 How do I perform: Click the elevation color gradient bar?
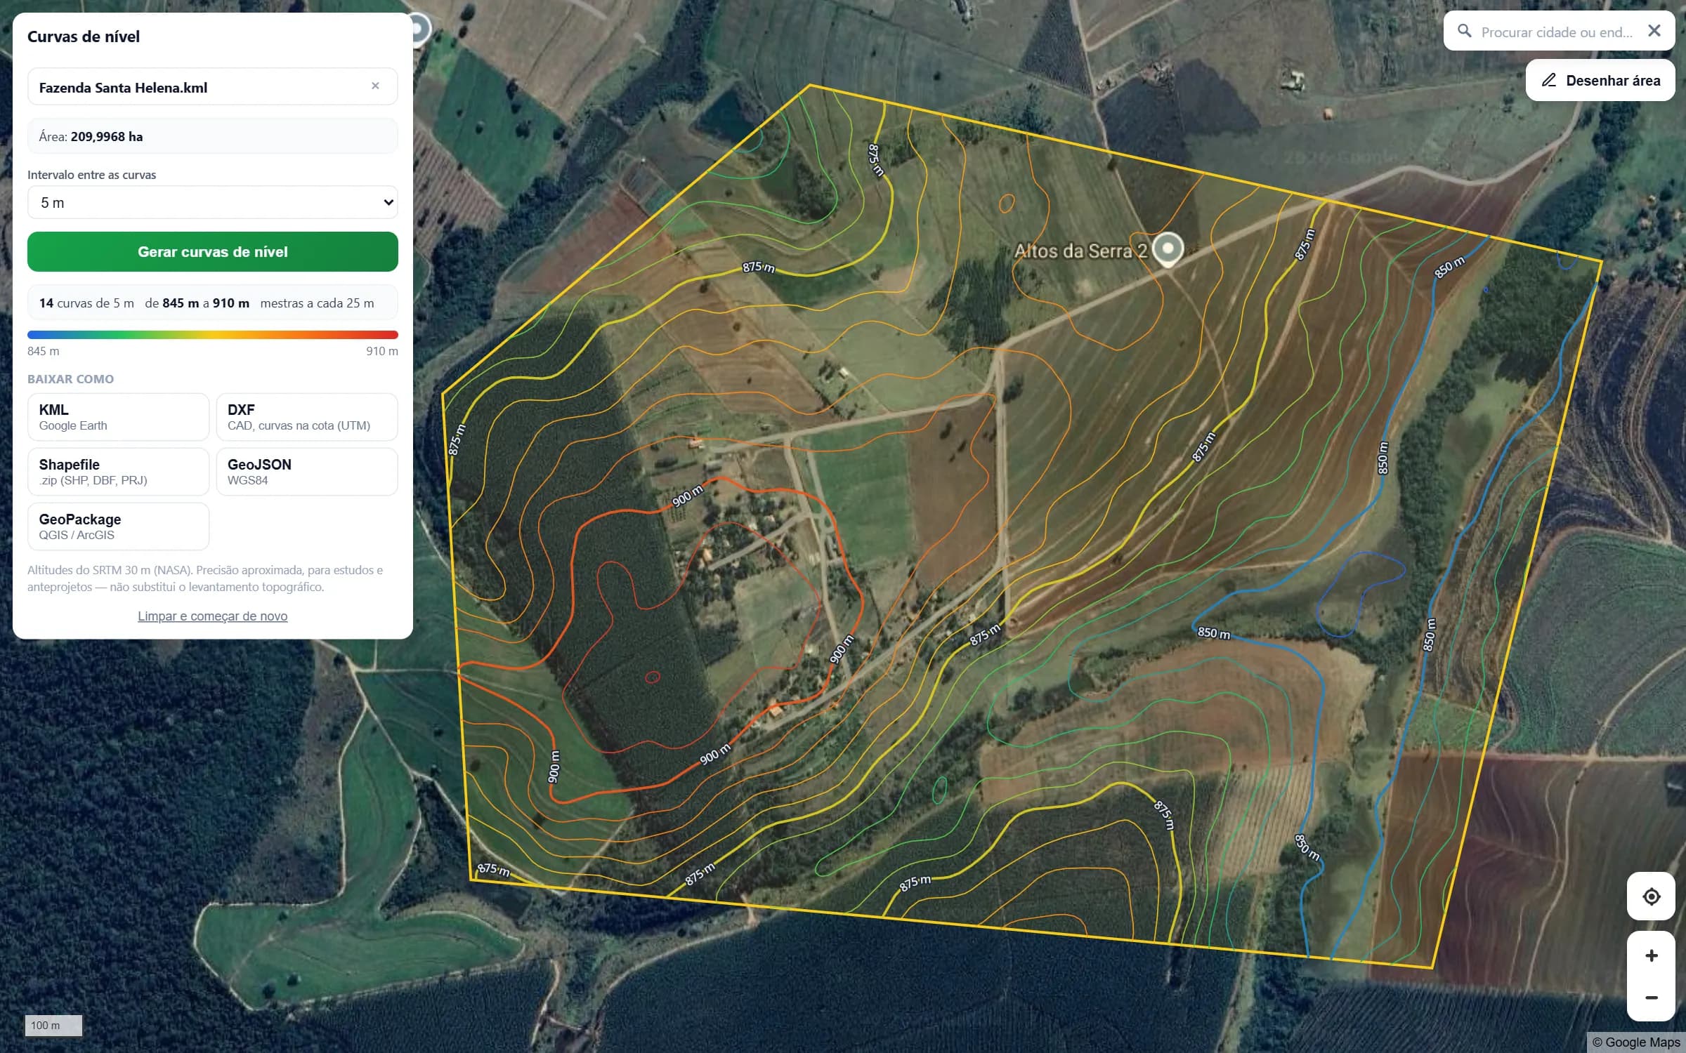tap(212, 335)
